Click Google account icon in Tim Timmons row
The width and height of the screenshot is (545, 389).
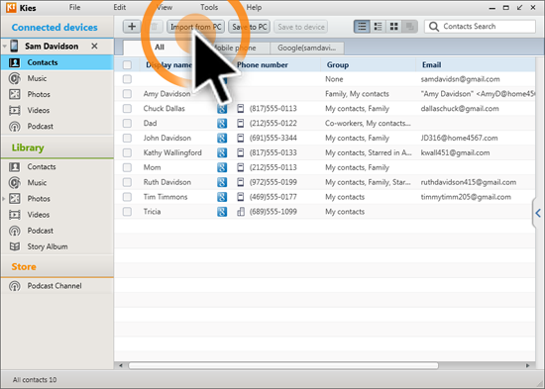tap(222, 197)
